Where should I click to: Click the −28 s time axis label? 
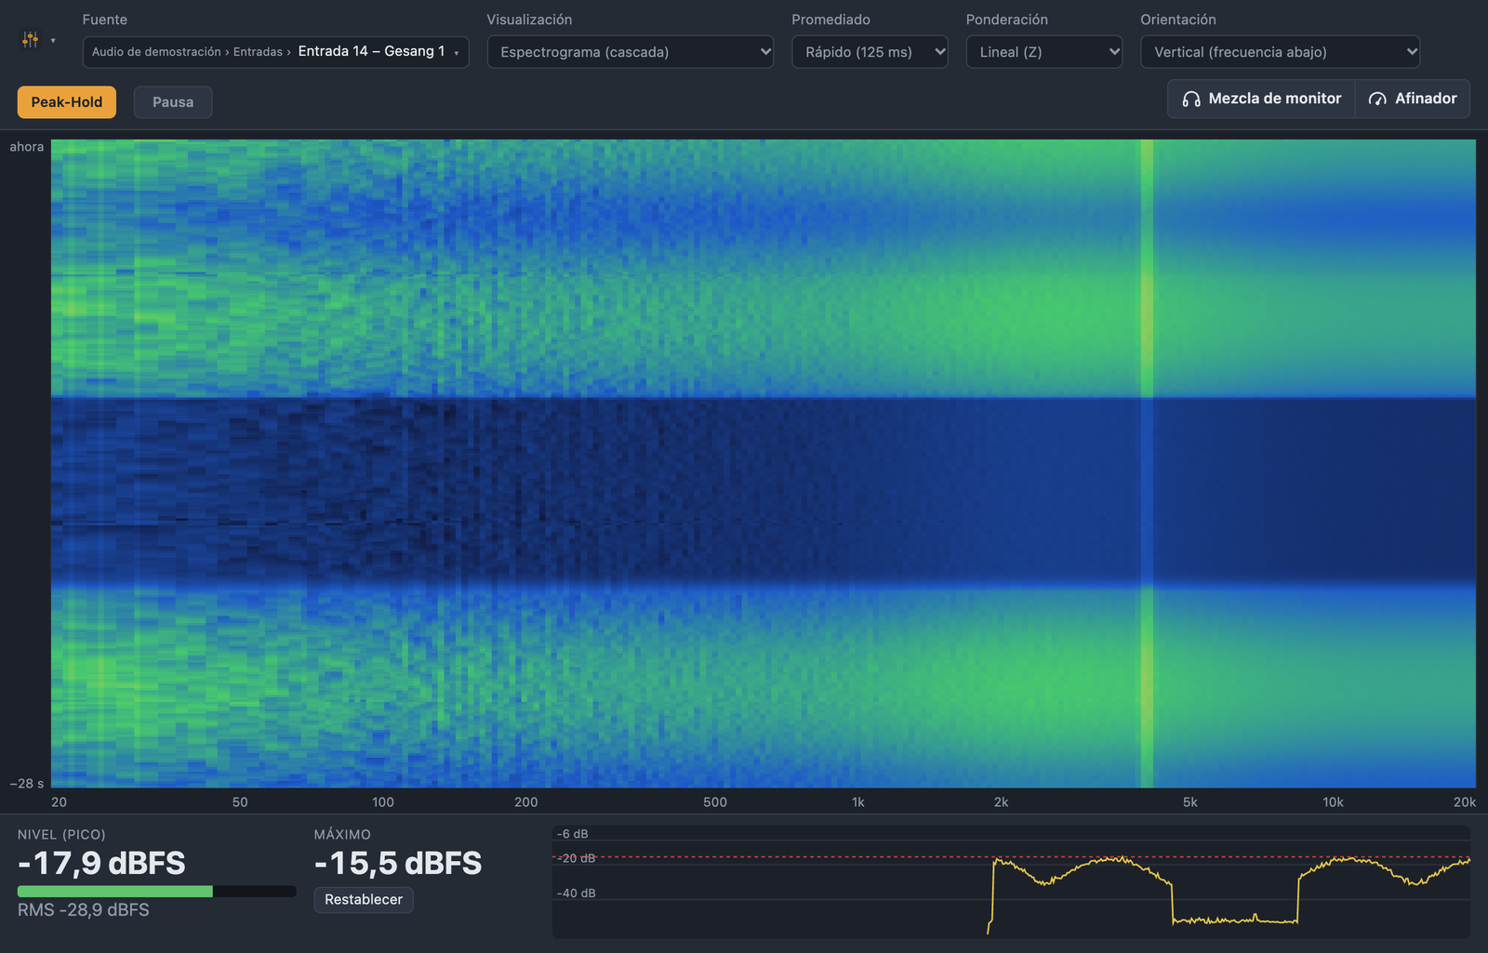click(27, 784)
